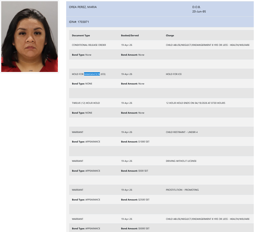Image resolution: width=254 pixels, height=232 pixels.
Task: Select the TWELVE (12) HOUR HOLD entry
Action: point(86,103)
